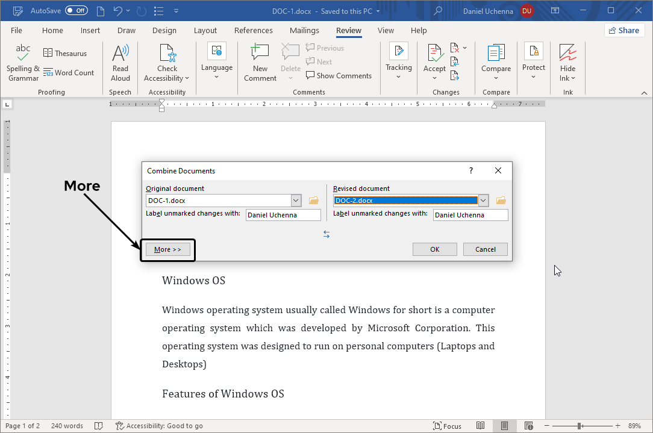
Task: Switch to the Mailings ribbon tab
Action: [304, 30]
